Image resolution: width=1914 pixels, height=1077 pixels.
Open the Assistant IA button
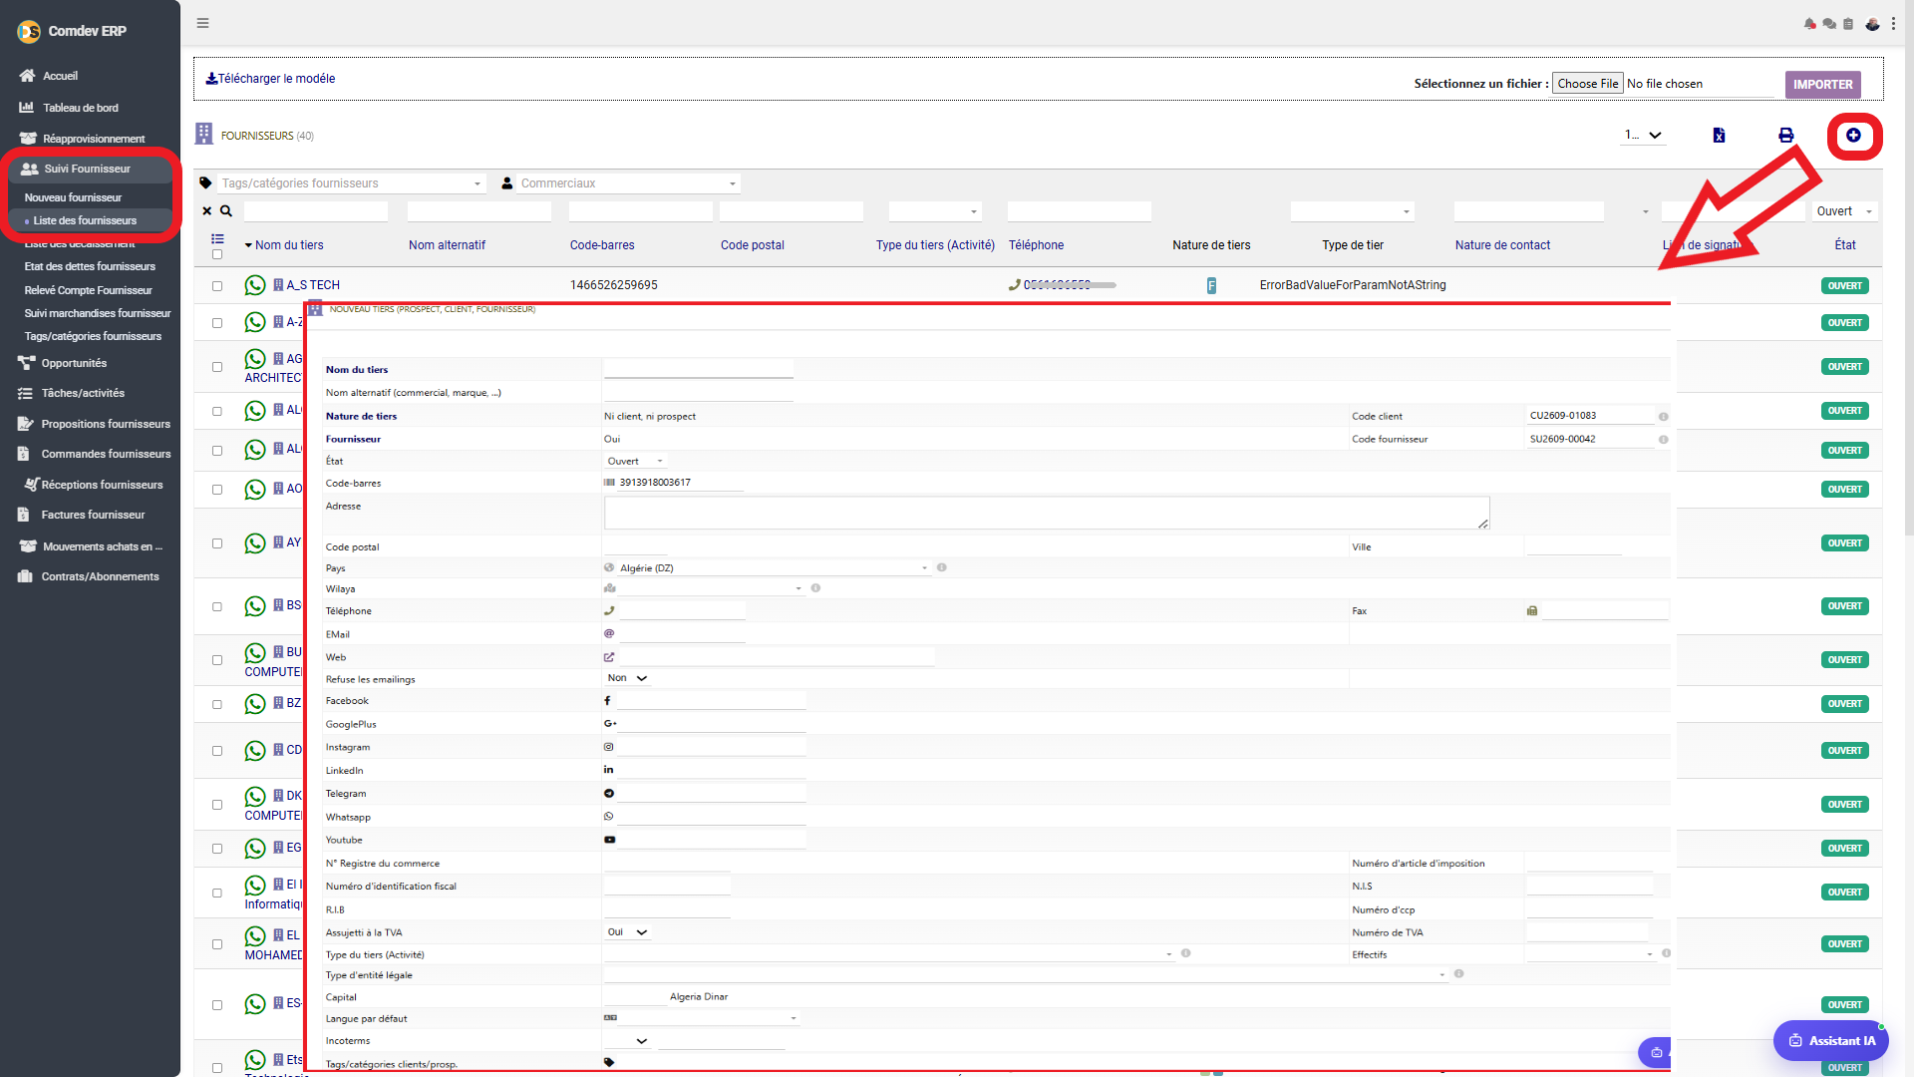(x=1831, y=1040)
